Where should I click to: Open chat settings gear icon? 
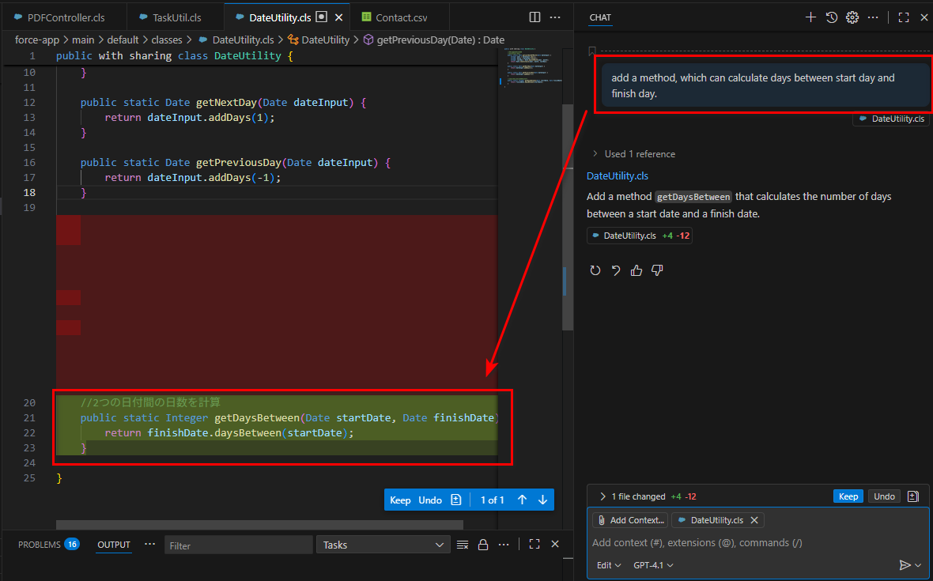coord(852,17)
